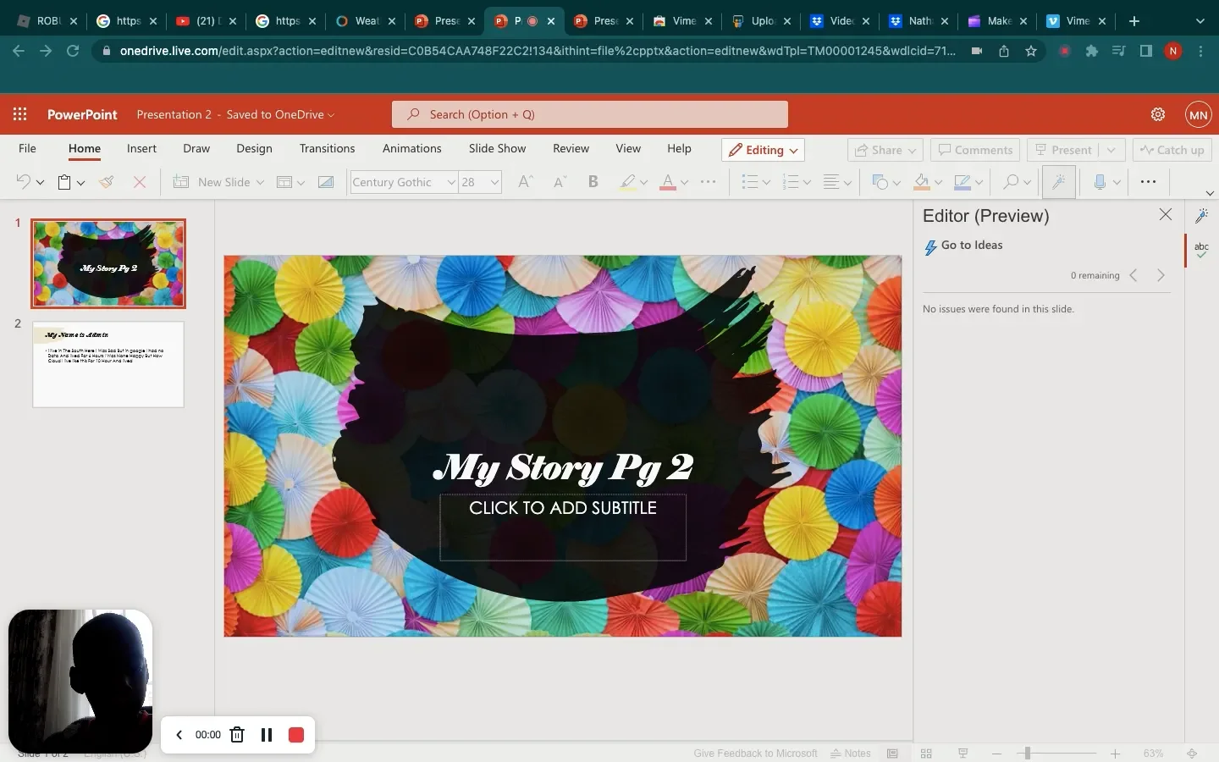Click the Present button
The image size is (1219, 762).
[x=1064, y=150]
